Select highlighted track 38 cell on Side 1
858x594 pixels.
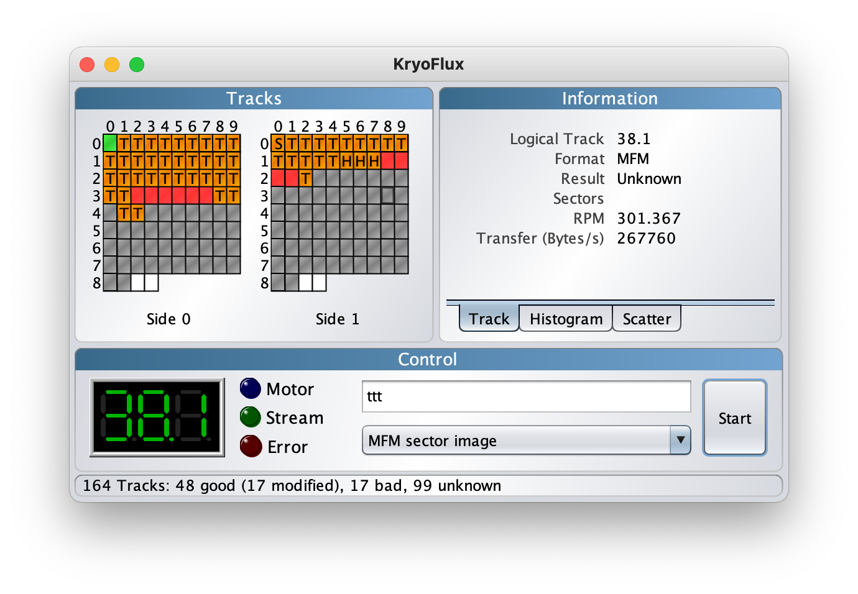coord(387,196)
